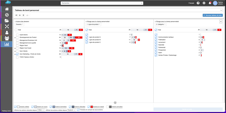Screen dimensions: 226x113
Task: Click the Nouveau tableau de bord button
Action: click(x=212, y=15)
